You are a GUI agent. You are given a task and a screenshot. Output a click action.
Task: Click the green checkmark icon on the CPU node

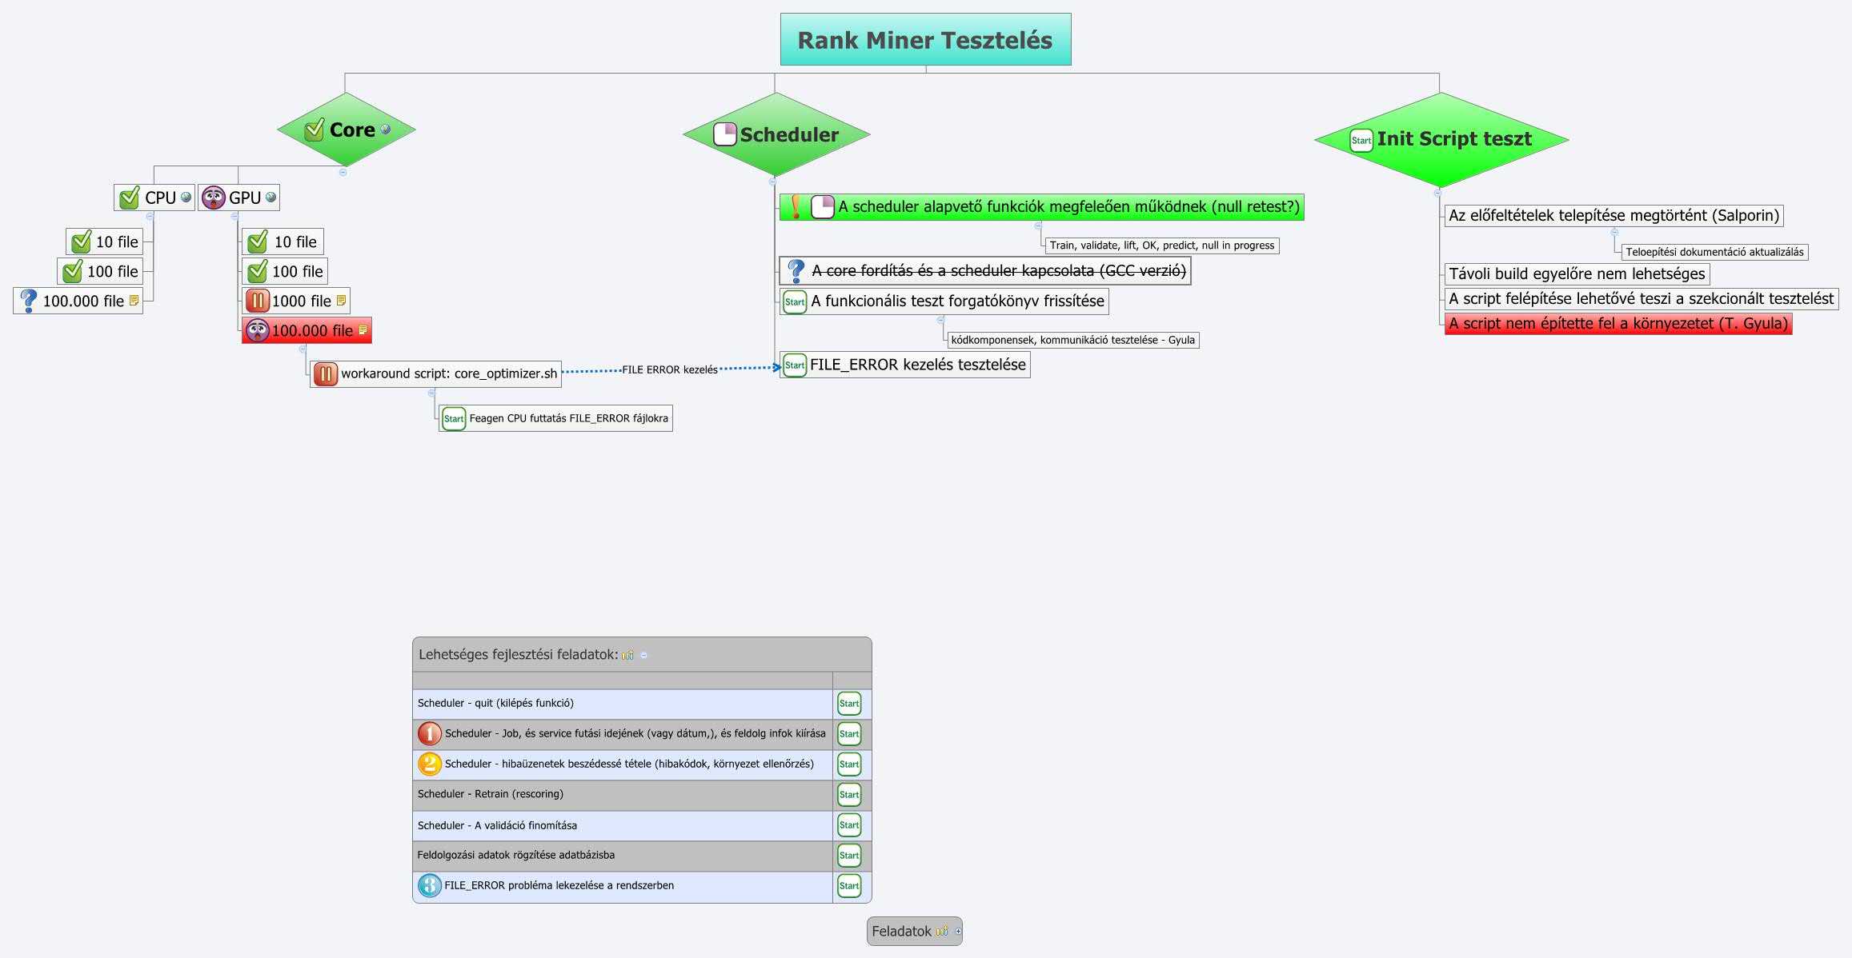click(x=131, y=198)
